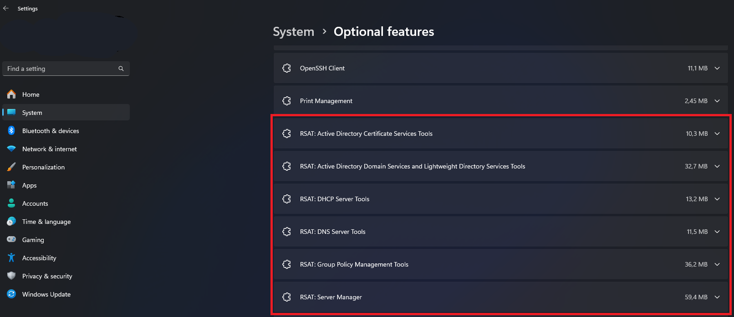Expand RSAT Domain Services and Lightweight Directory chevron
The width and height of the screenshot is (734, 317).
(717, 166)
